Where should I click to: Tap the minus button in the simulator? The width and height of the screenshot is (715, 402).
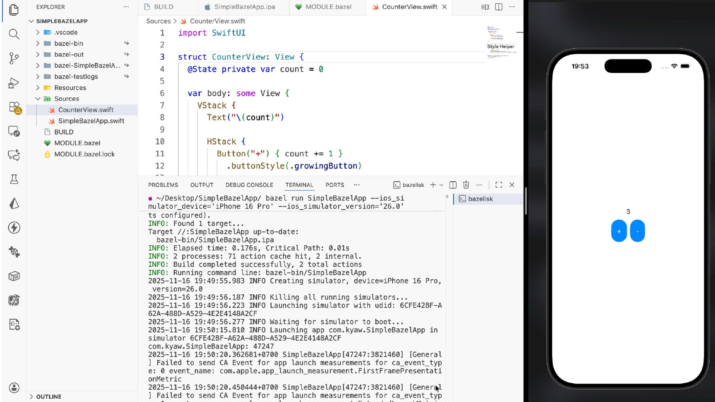click(x=637, y=231)
